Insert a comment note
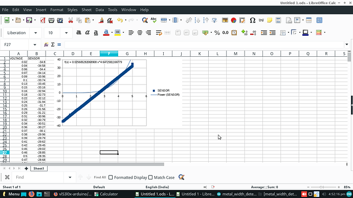Screen dimensions: 353x198 pos(270,20)
